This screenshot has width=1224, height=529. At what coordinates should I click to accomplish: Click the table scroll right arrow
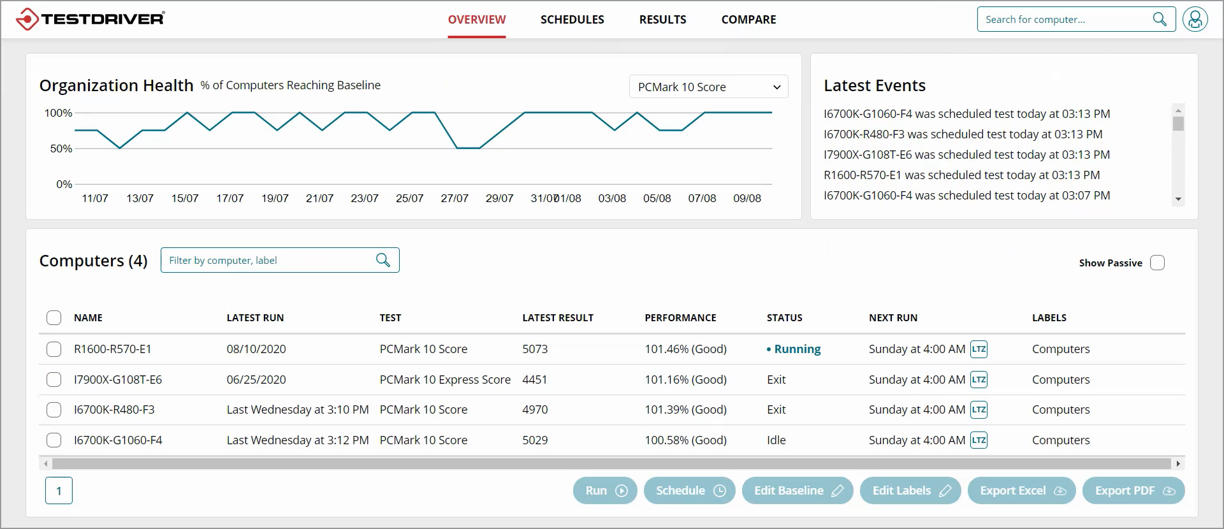1178,463
